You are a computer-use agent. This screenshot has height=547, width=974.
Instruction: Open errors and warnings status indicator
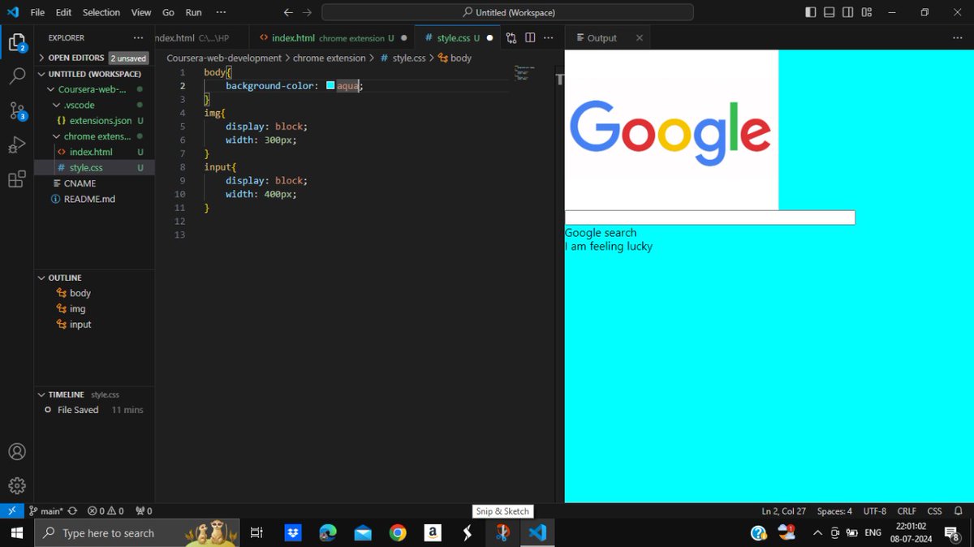pos(106,511)
